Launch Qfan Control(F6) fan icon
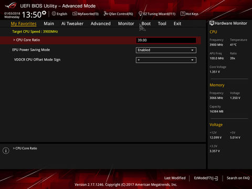Screen dimensions: 252x189 click(x=106, y=14)
